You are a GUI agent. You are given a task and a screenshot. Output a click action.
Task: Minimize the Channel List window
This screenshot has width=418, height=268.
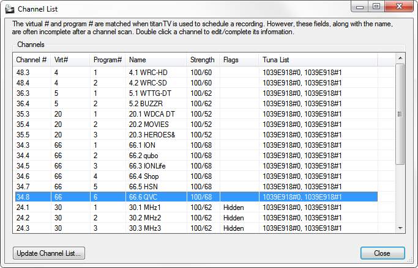coord(360,6)
